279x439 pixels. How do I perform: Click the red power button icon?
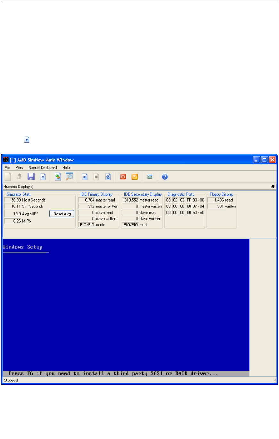[x=123, y=177]
